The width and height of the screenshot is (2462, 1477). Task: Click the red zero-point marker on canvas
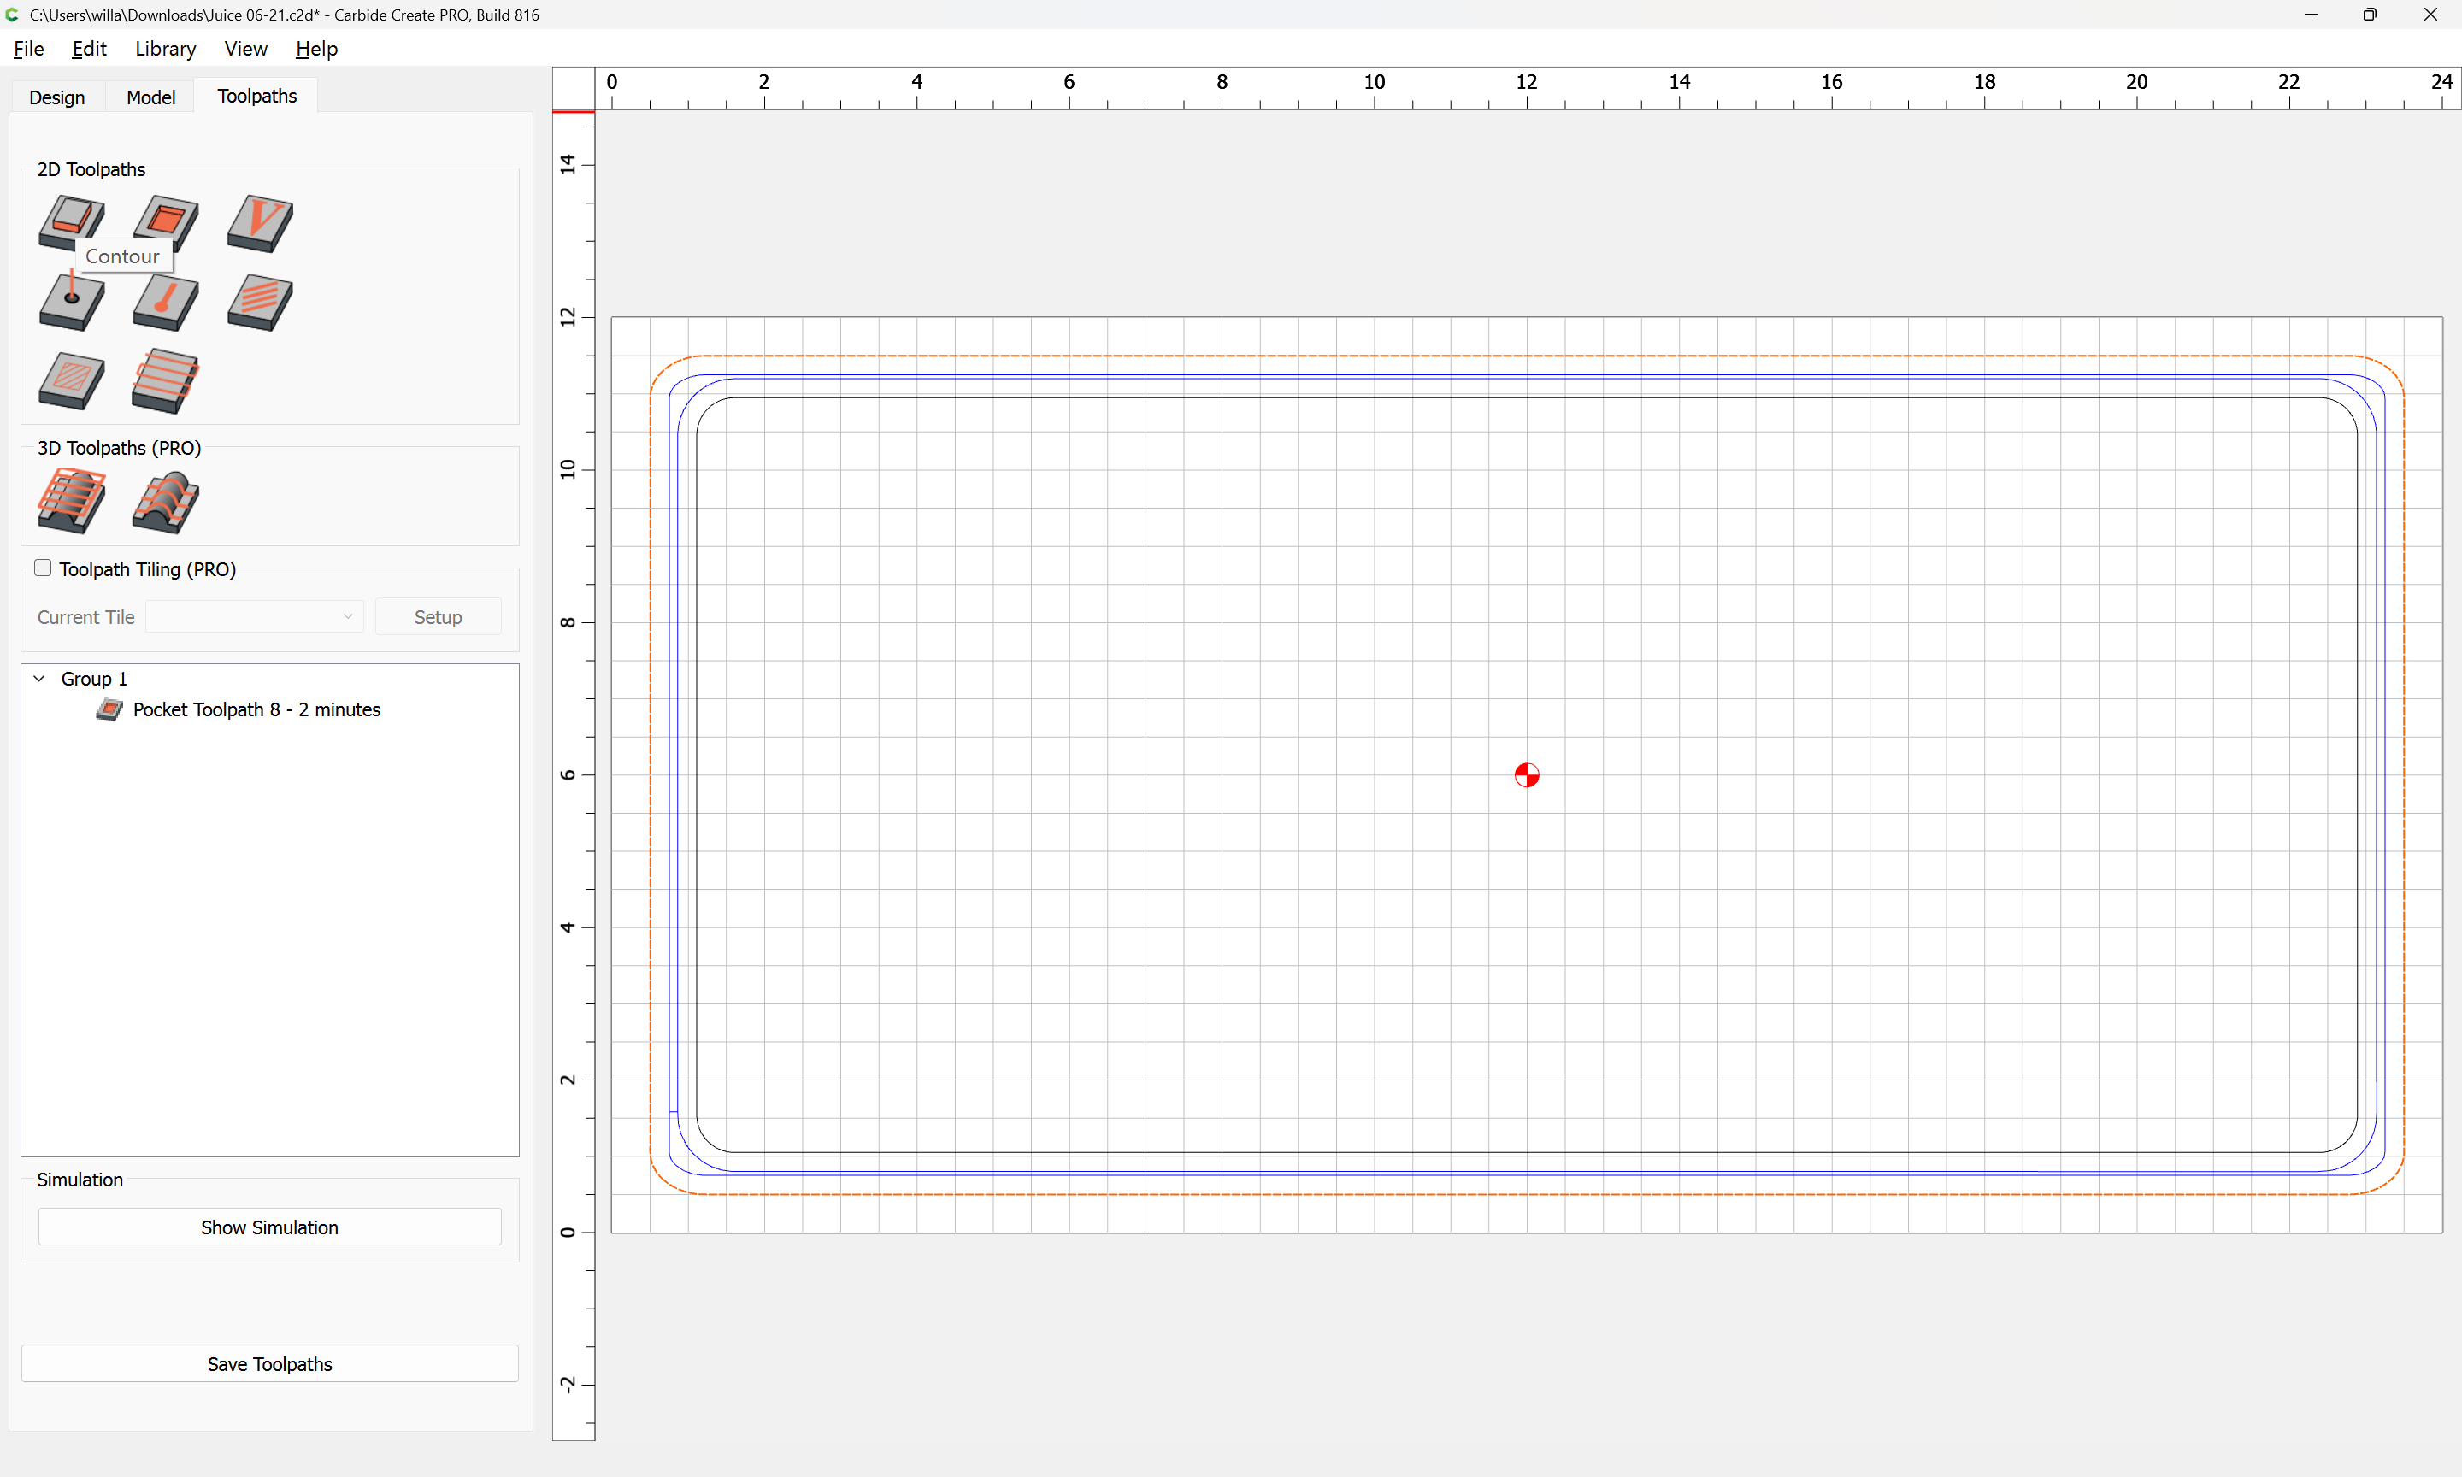tap(1527, 774)
